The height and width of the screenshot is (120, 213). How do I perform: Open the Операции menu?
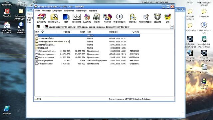click(57, 11)
